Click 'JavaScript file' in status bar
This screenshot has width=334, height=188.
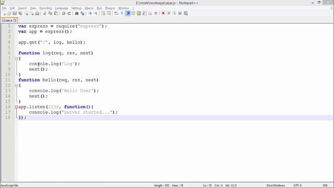pyautogui.click(x=9, y=185)
